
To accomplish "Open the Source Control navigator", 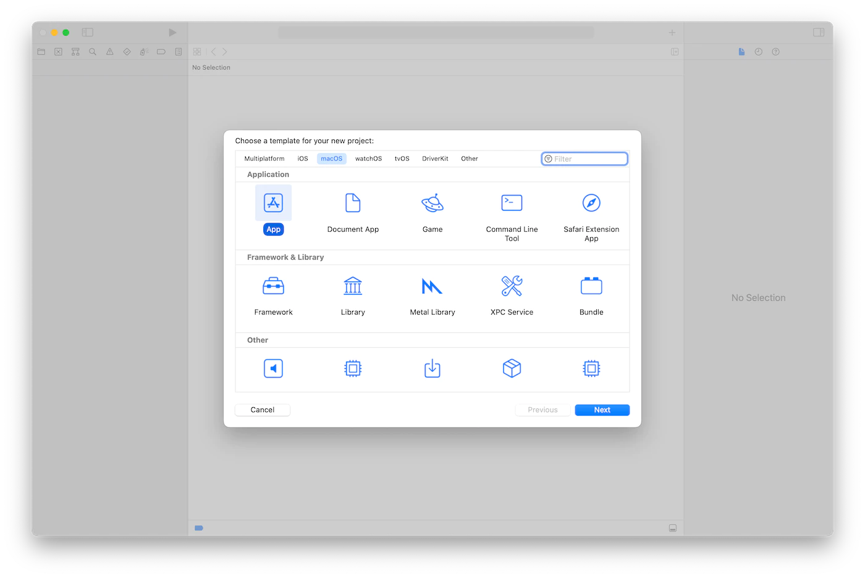I will tap(58, 52).
